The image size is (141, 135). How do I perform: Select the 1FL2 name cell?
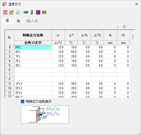tap(33, 84)
